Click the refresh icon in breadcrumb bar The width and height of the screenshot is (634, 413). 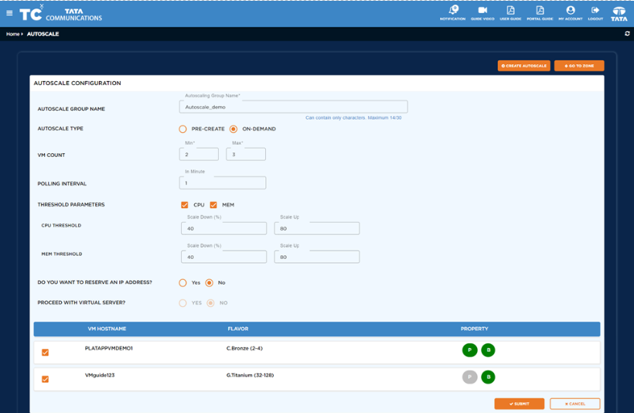tap(627, 33)
